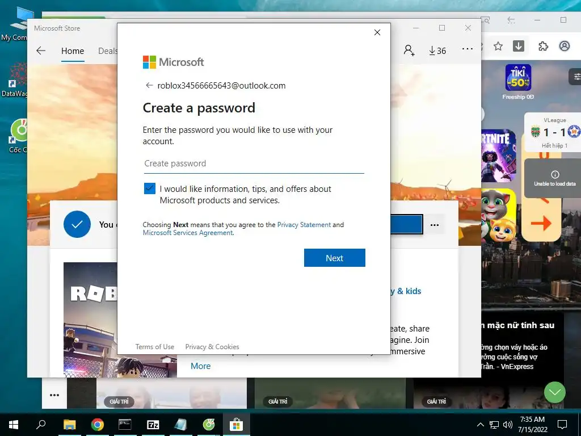581x436 pixels.
Task: Open the volume tray icon
Action: pos(508,425)
